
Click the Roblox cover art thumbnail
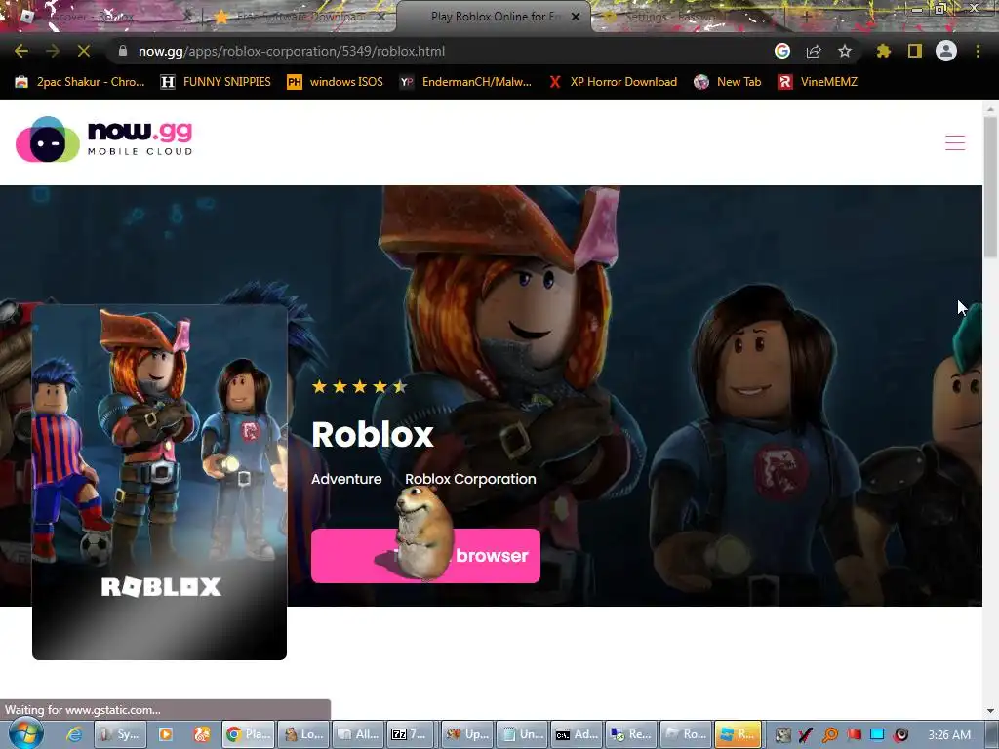pos(159,482)
